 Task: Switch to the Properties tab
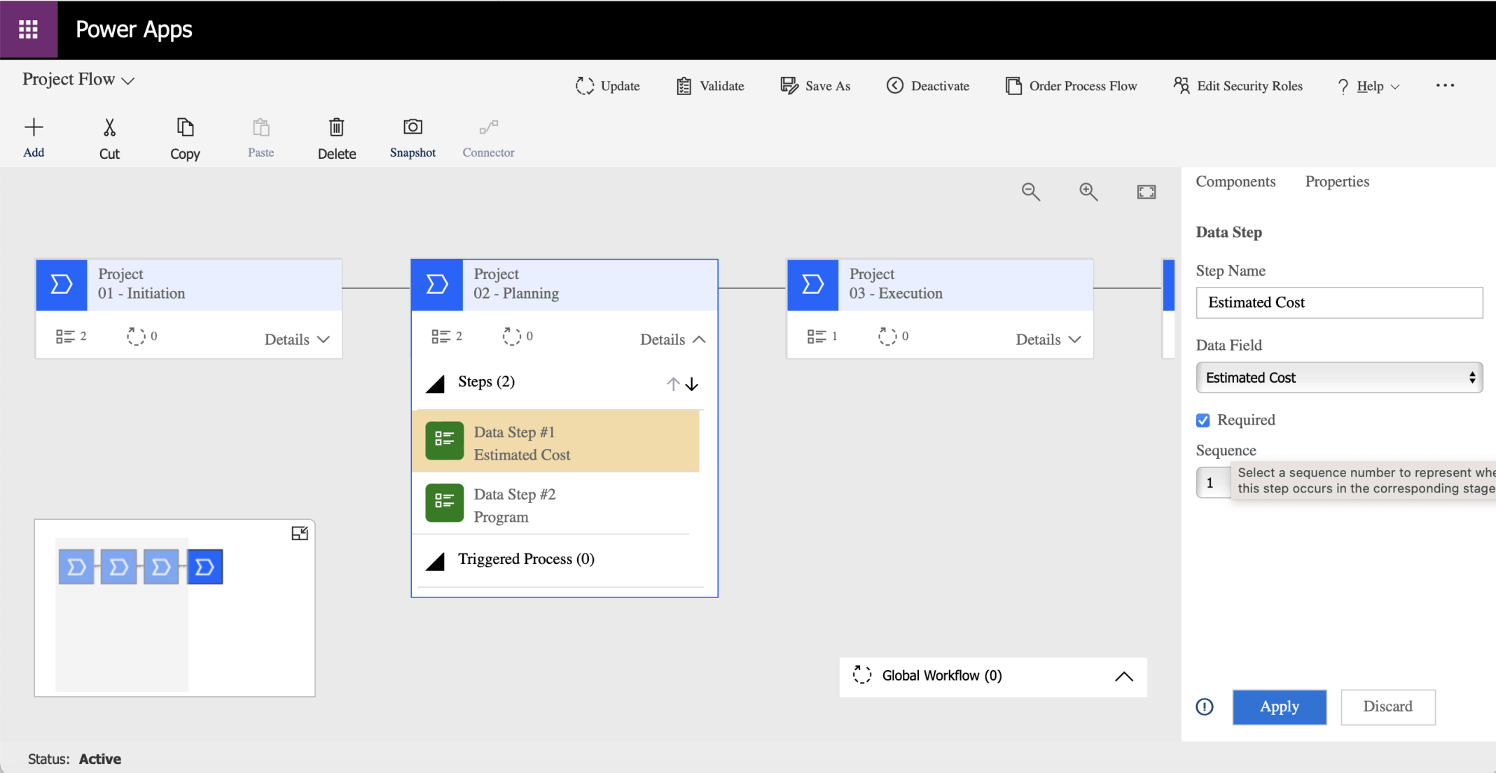1336,182
